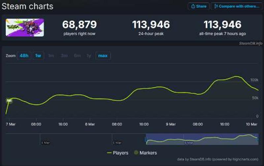The width and height of the screenshot is (264, 166).
Task: Select the 6m zoom option
Action: [x=77, y=55]
